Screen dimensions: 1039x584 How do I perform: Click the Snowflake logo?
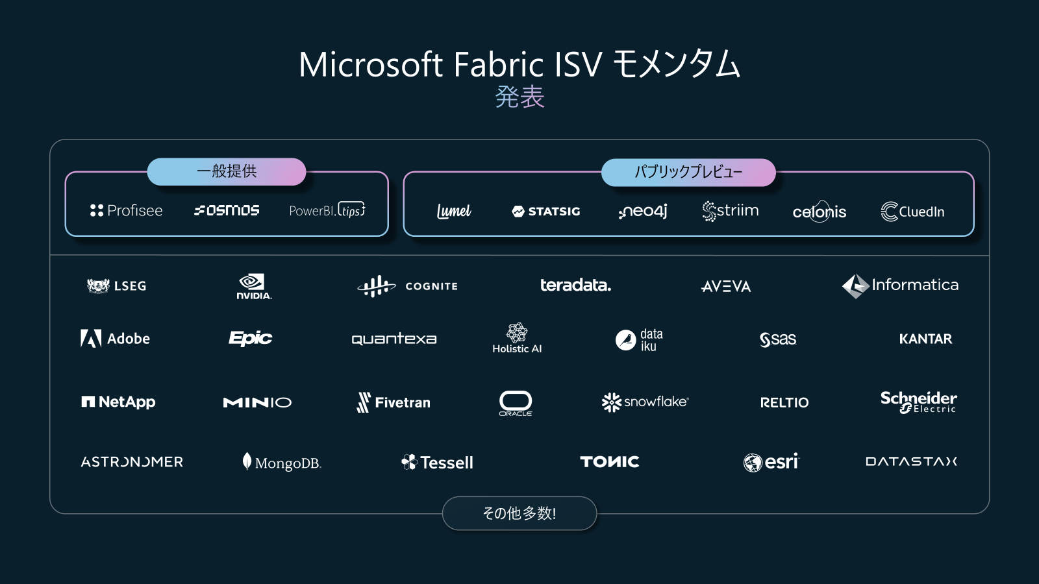[645, 402]
